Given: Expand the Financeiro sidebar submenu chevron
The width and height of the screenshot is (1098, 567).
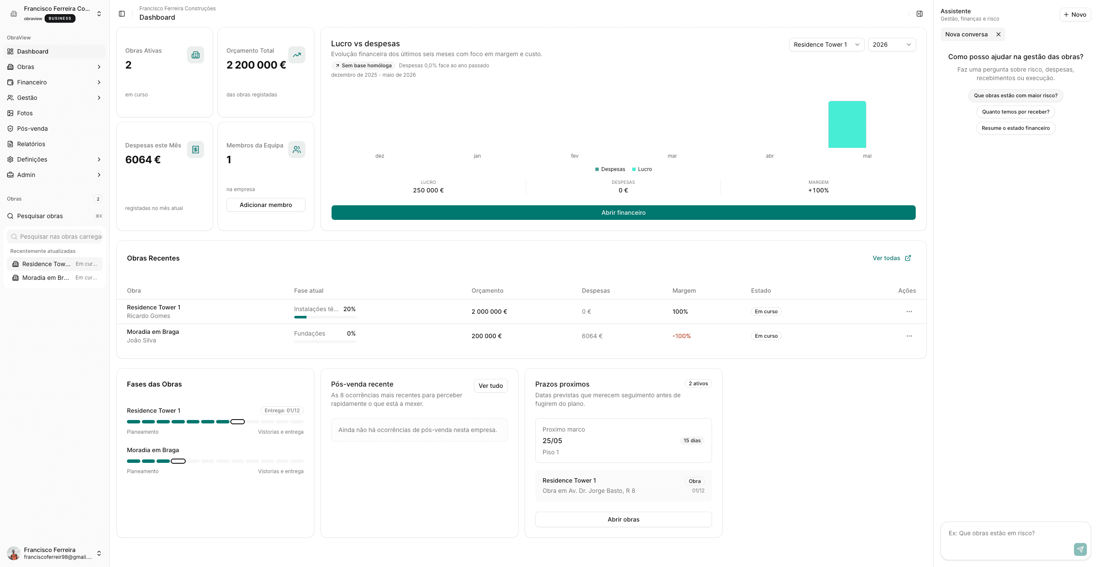Looking at the screenshot, I should (99, 82).
